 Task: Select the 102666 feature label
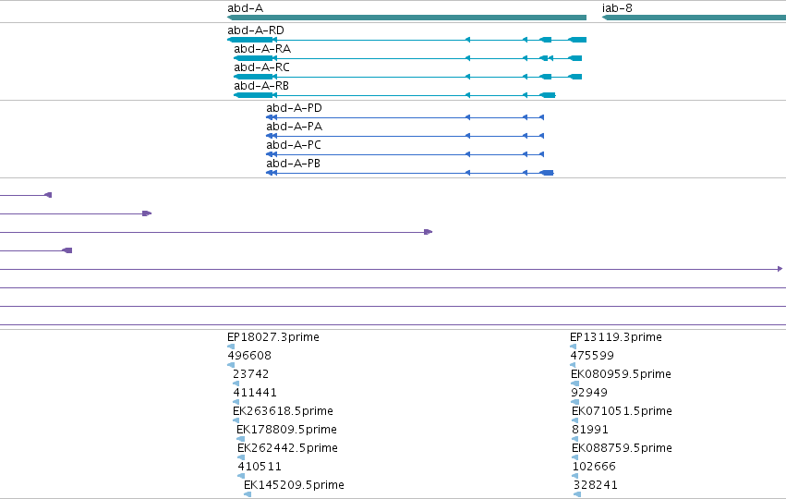pos(594,467)
